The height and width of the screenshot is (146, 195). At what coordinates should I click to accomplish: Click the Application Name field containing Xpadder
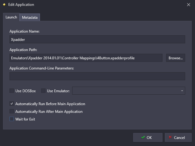pos(97,39)
